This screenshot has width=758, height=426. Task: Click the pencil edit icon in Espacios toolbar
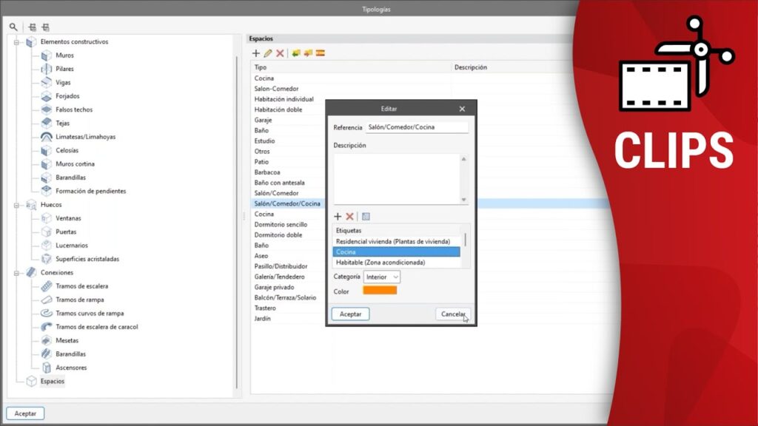(268, 53)
